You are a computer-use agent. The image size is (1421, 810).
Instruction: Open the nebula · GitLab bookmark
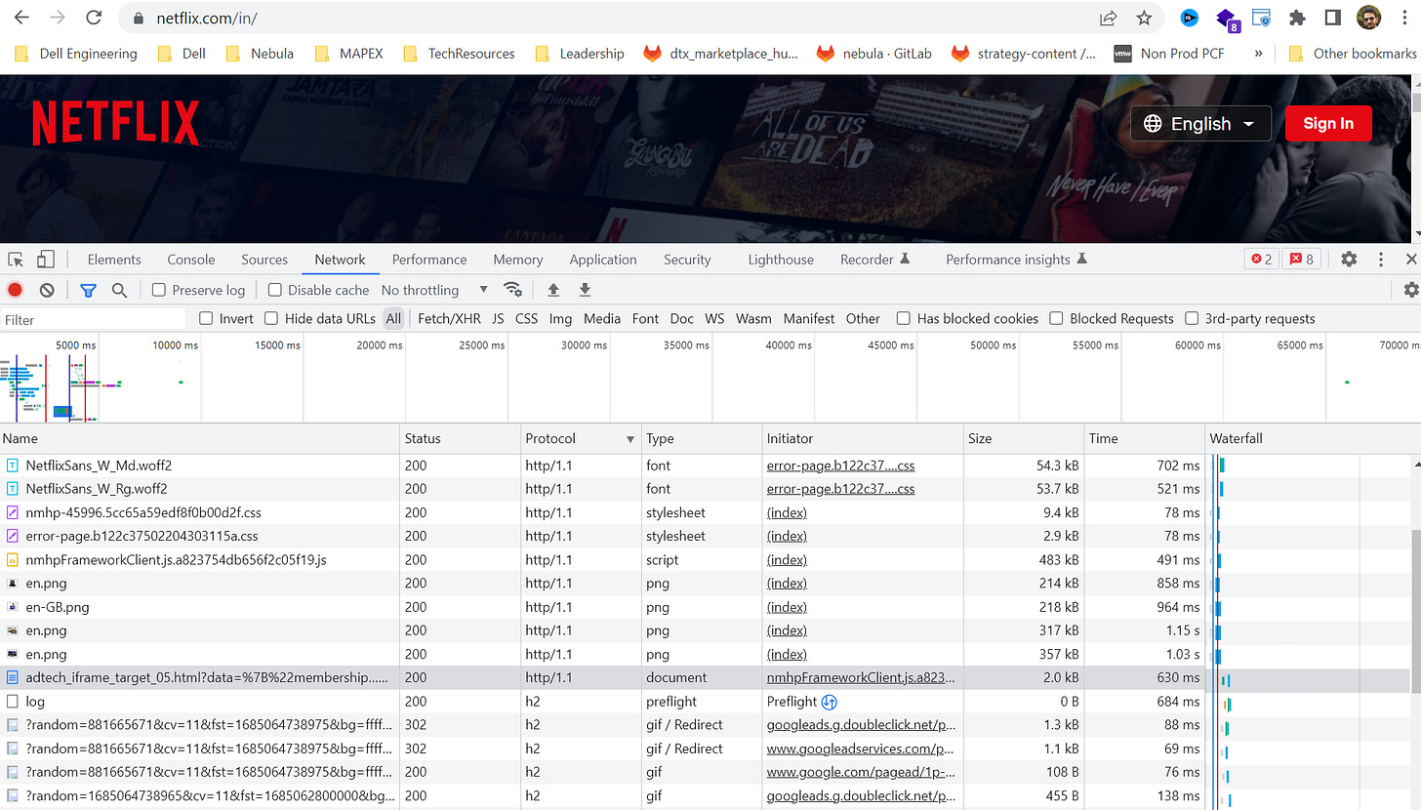[x=873, y=54]
